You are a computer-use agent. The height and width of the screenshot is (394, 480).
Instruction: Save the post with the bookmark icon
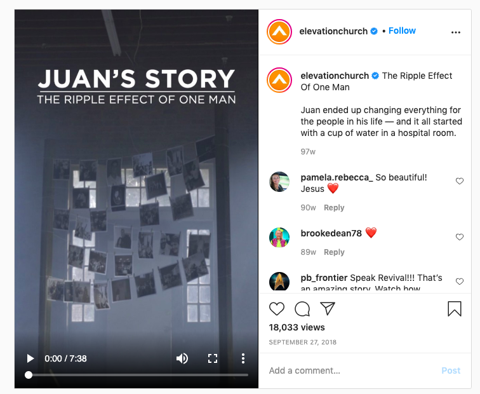(455, 309)
